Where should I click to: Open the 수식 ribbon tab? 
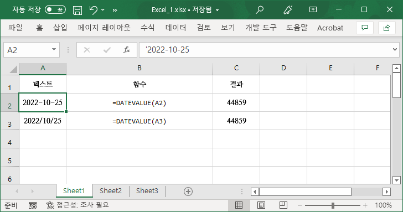click(x=147, y=28)
